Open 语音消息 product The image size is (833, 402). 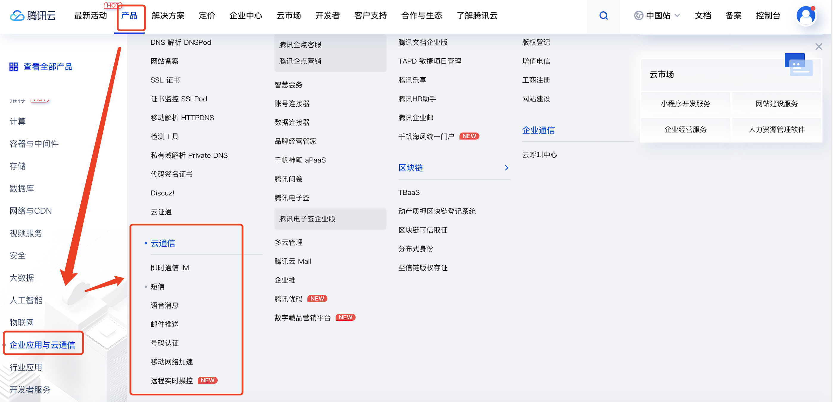pyautogui.click(x=164, y=305)
